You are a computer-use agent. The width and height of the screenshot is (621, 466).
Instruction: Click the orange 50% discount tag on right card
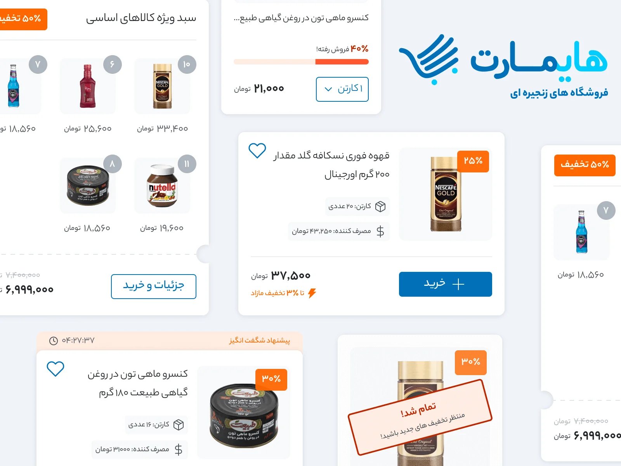pyautogui.click(x=585, y=165)
